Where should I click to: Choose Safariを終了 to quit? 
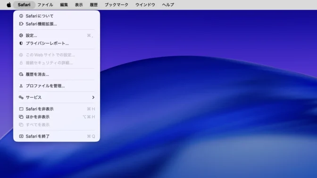[x=57, y=136]
